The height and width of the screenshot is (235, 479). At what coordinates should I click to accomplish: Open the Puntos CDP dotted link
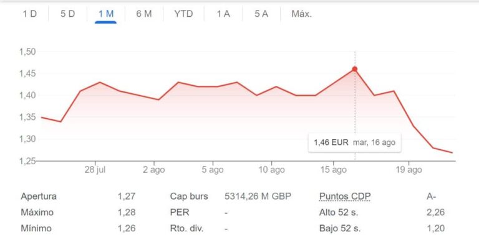click(x=344, y=196)
